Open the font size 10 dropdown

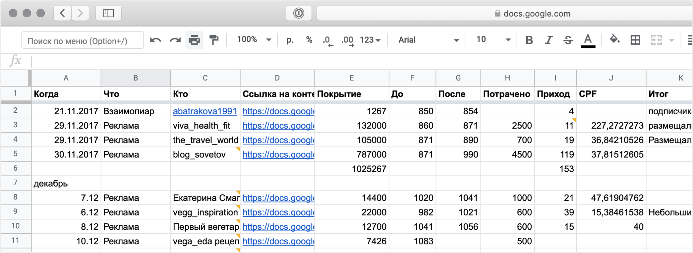(x=493, y=40)
